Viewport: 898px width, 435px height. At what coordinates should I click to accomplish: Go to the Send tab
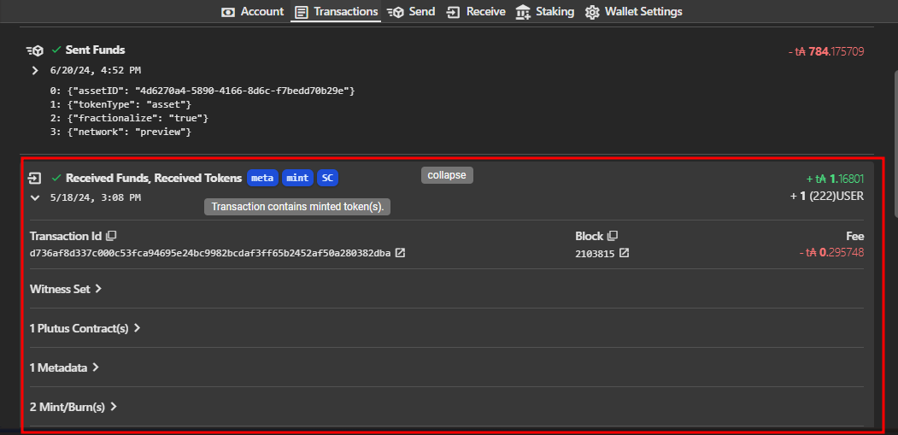(411, 12)
